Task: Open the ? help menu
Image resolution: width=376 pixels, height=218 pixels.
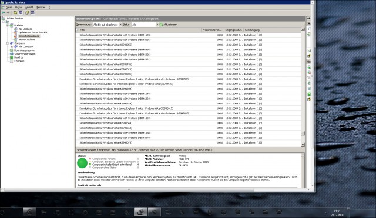Action: 49,8
